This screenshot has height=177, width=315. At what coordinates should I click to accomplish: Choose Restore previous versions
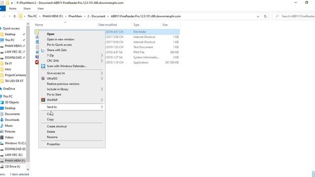tap(63, 84)
